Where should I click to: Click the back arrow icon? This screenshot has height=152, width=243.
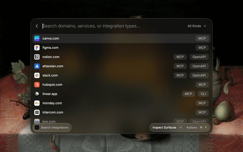tap(37, 26)
